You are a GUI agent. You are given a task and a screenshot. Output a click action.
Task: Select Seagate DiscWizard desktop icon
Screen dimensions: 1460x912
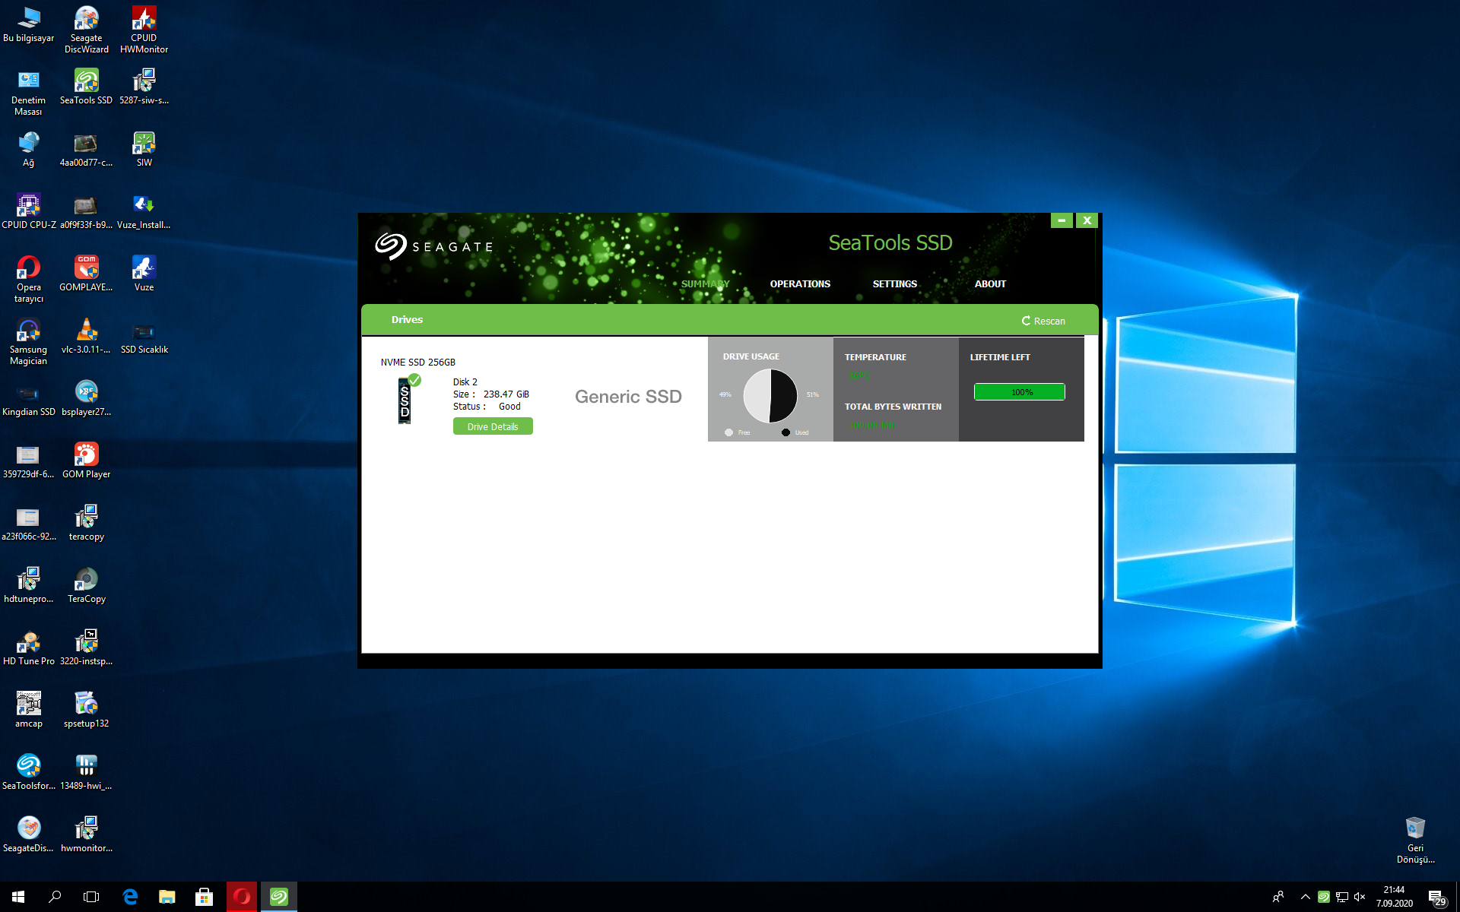87,30
